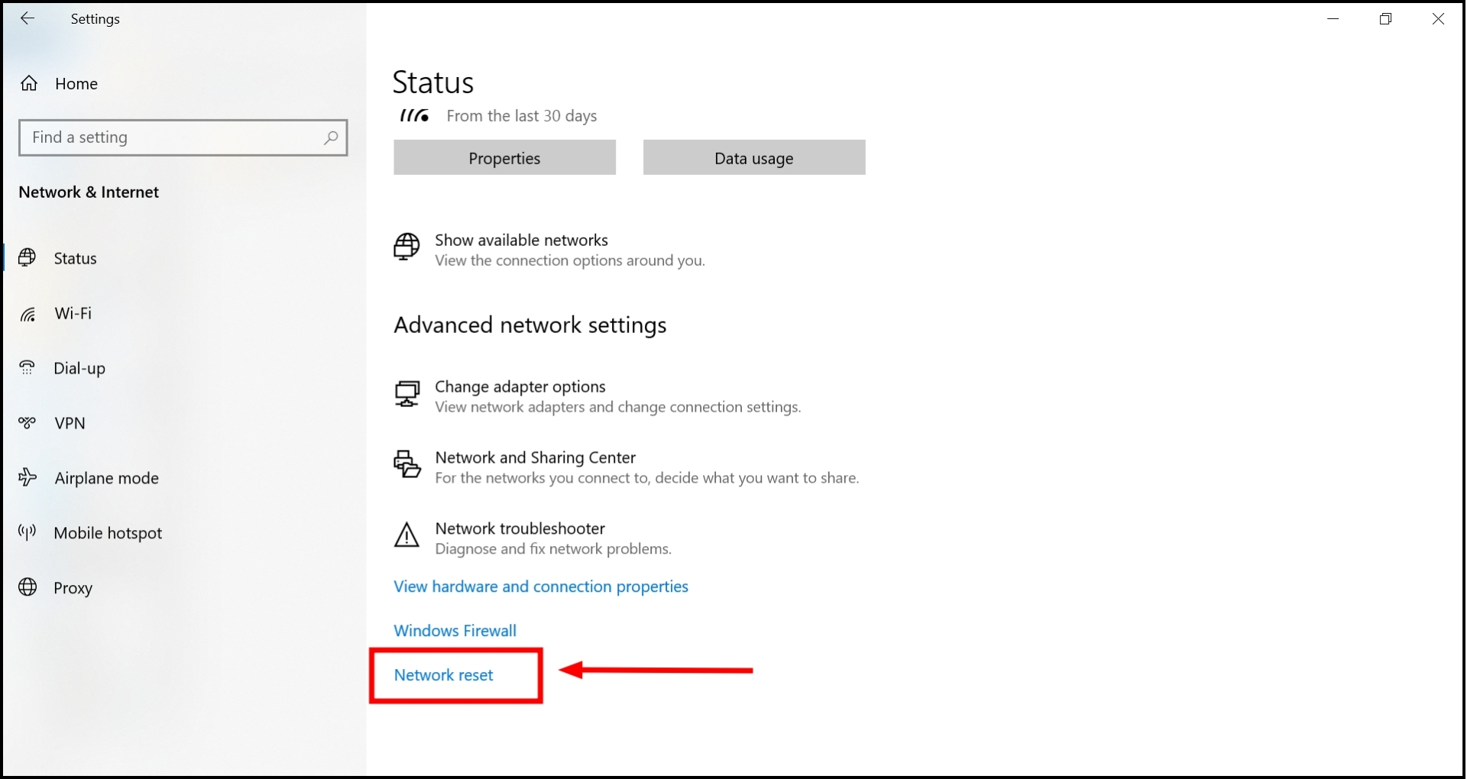Screen dimensions: 1467x779
Task: Click the Network and Sharing Center icon
Action: pyautogui.click(x=406, y=465)
